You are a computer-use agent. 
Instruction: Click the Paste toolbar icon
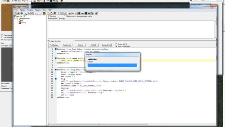tap(32, 13)
